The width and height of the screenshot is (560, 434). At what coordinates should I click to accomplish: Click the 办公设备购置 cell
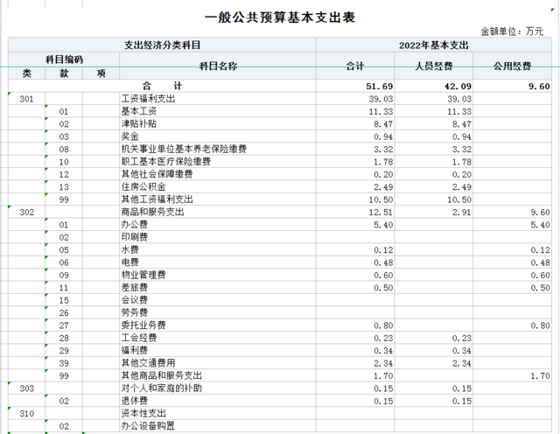pos(148,425)
